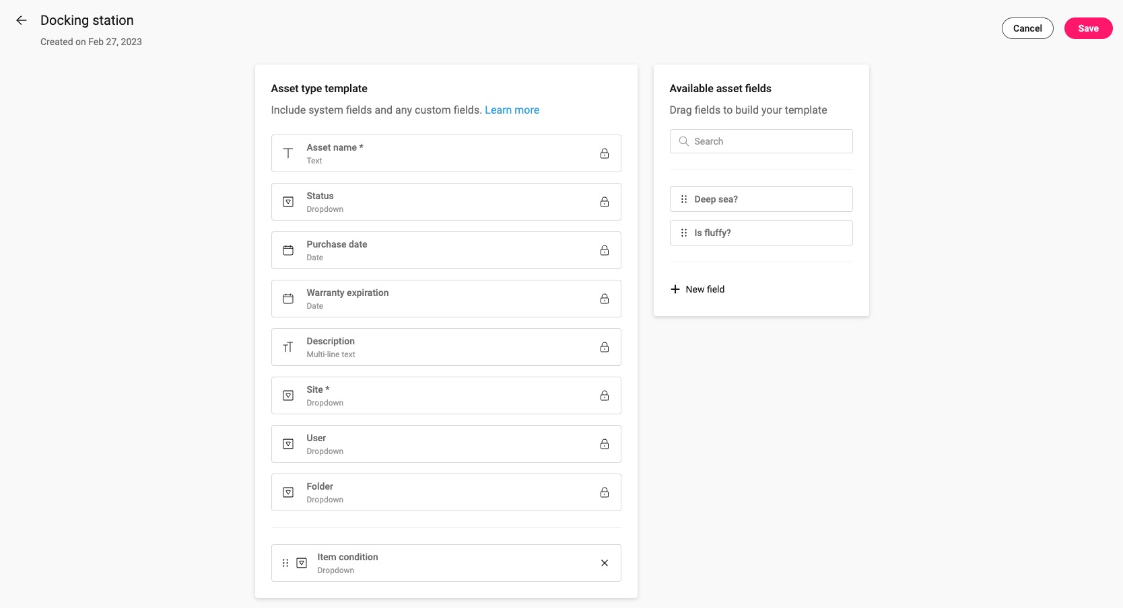Click the Status field label

point(320,196)
